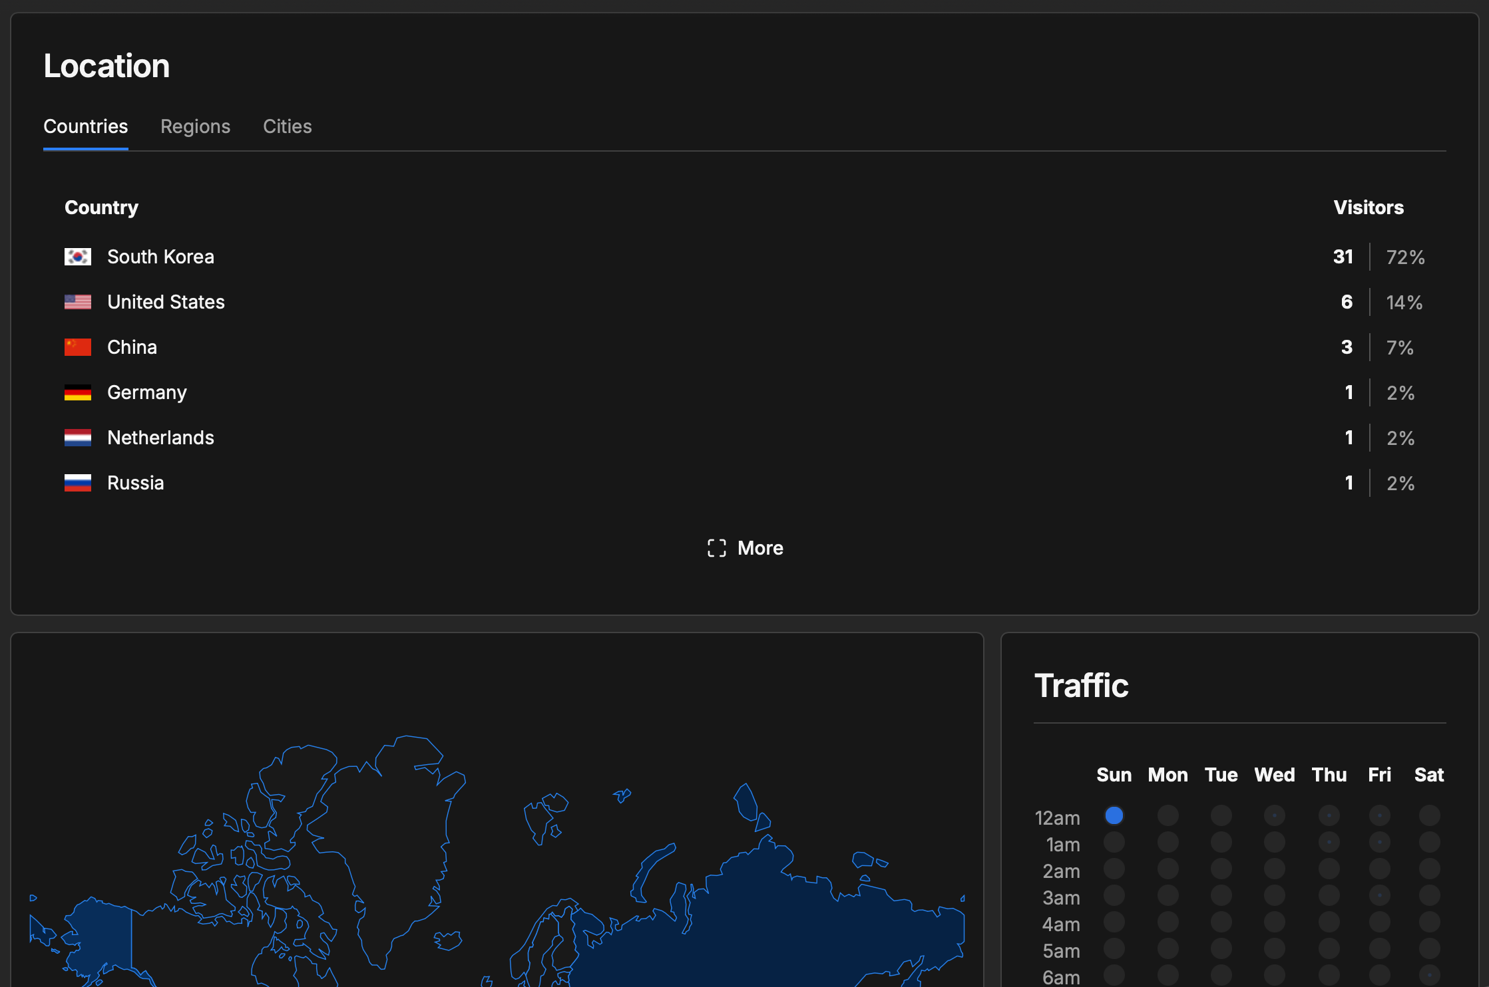
Task: Click the More button to expand list
Action: coord(745,548)
